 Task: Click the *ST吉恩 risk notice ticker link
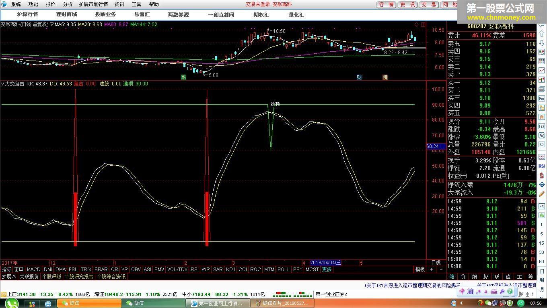coord(412,286)
